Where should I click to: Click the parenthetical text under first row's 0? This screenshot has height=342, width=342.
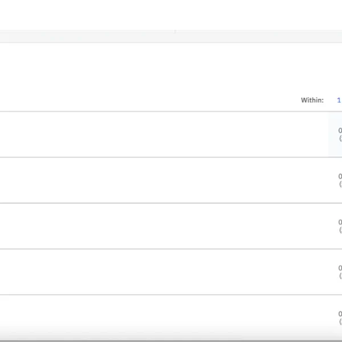[340, 139]
